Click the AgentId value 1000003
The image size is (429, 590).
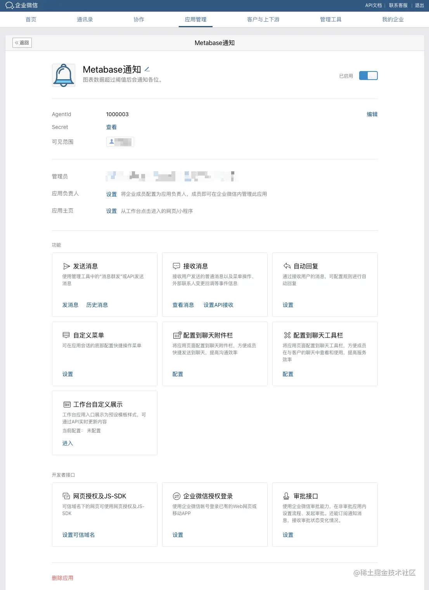click(117, 114)
